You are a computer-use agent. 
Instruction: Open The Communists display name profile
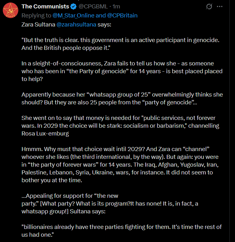(45, 7)
